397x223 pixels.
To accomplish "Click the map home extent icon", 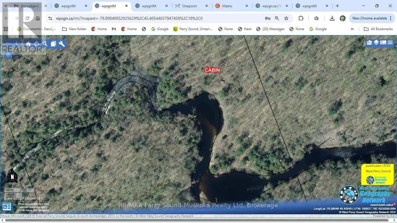I will 28,44.
